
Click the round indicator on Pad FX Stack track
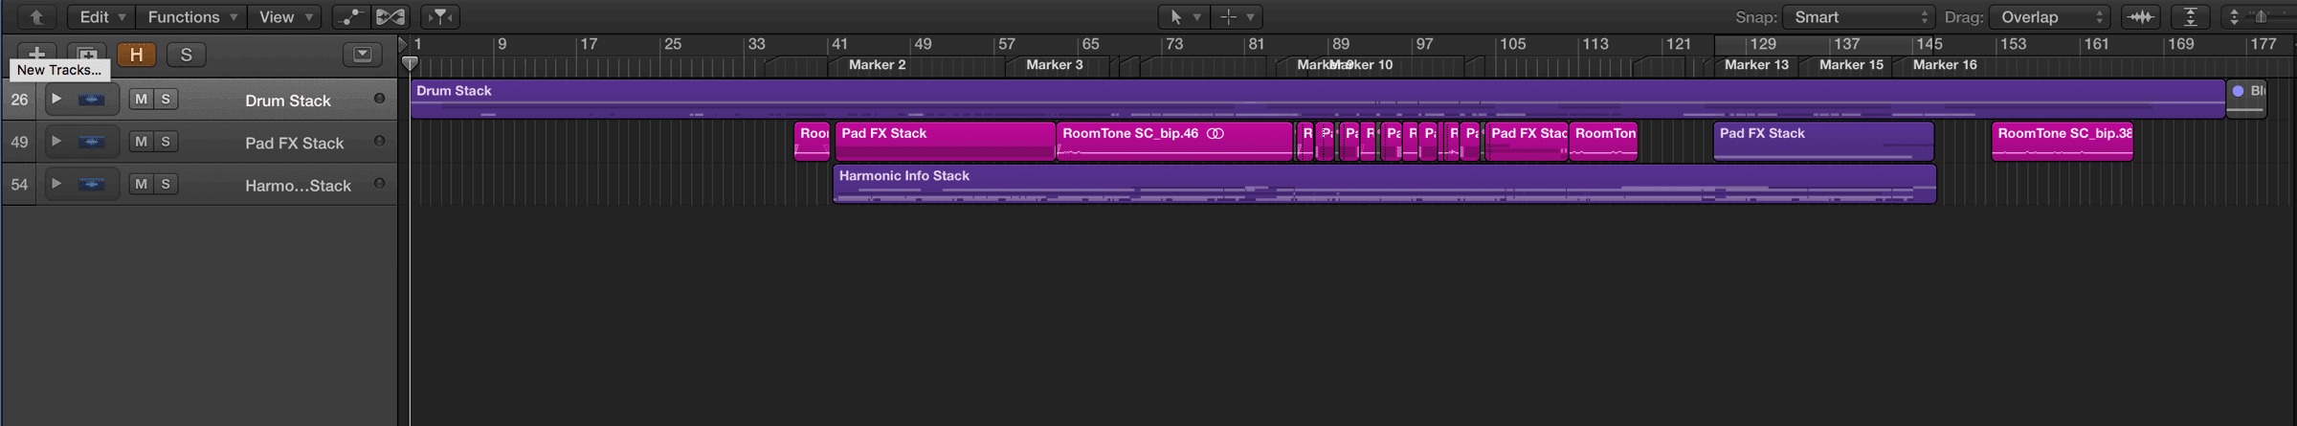click(x=379, y=141)
